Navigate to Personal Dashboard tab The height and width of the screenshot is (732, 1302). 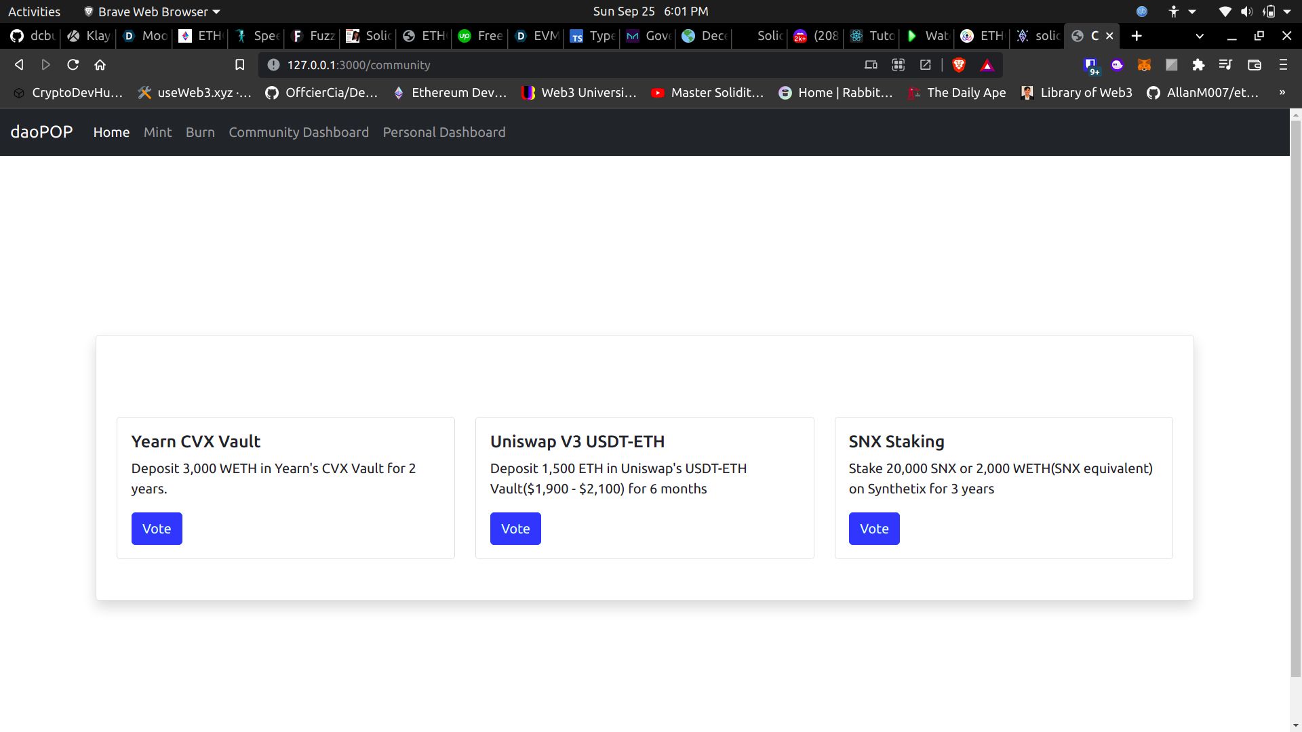(x=444, y=131)
